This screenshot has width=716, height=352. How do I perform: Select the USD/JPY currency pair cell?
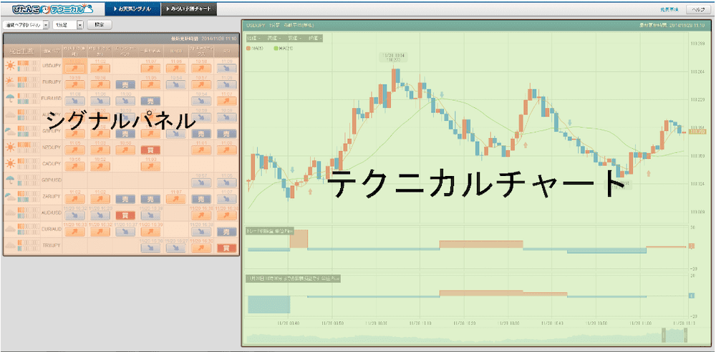(x=51, y=67)
